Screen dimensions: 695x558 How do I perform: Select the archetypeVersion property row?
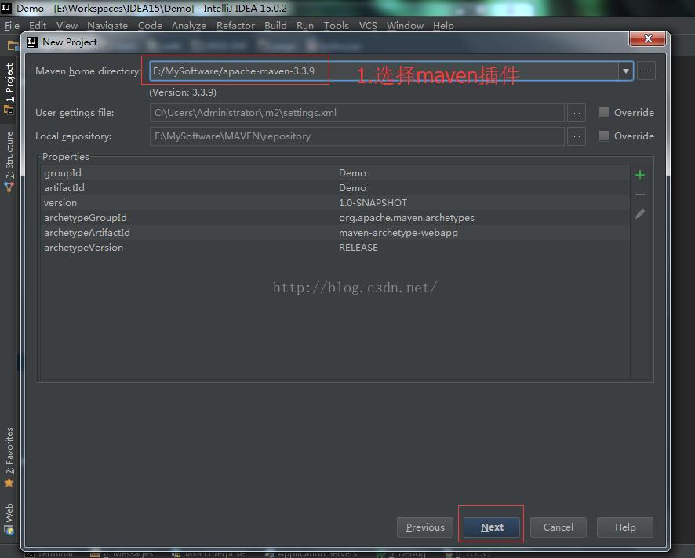coord(335,248)
